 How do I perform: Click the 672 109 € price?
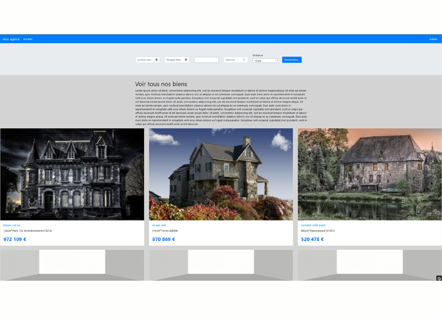(x=15, y=239)
